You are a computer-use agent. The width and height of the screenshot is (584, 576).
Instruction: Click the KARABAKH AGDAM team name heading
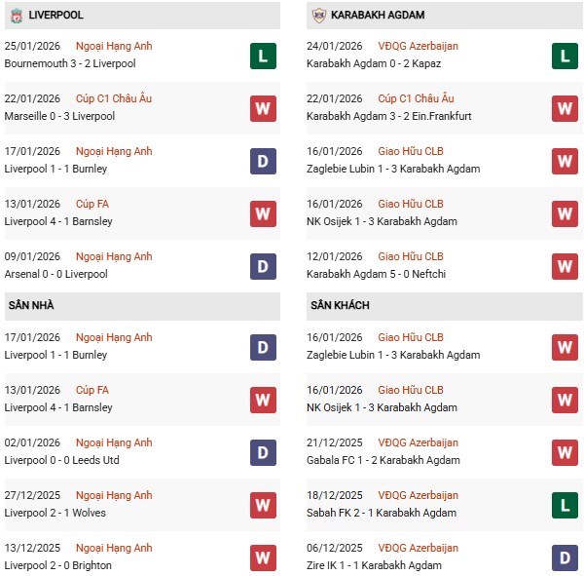[379, 16]
